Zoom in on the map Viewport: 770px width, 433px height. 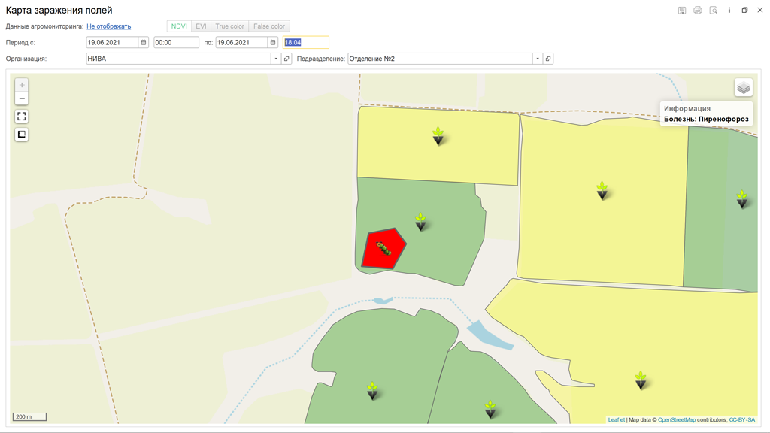(x=22, y=85)
